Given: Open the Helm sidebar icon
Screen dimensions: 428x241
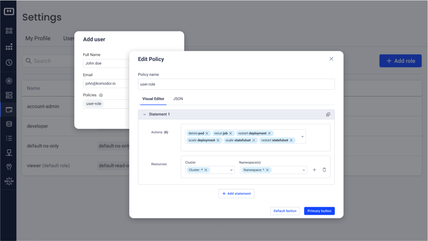Looking at the screenshot, I should point(9,181).
